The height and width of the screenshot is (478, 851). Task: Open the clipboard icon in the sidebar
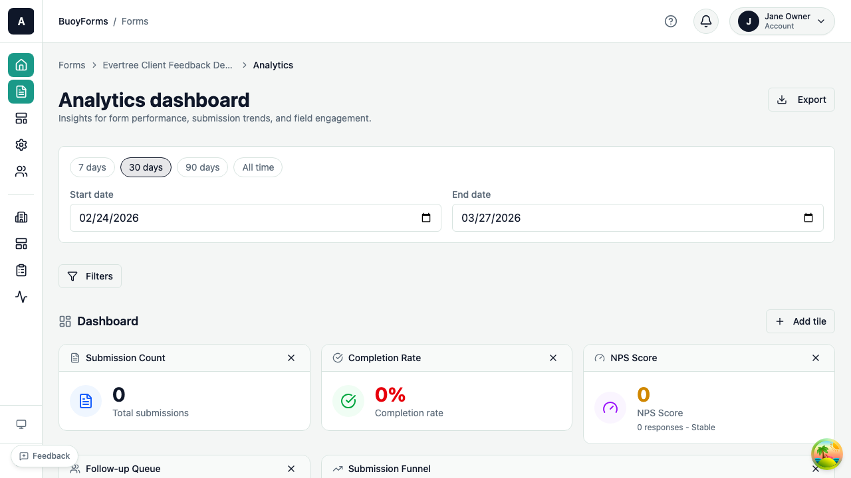[21, 270]
